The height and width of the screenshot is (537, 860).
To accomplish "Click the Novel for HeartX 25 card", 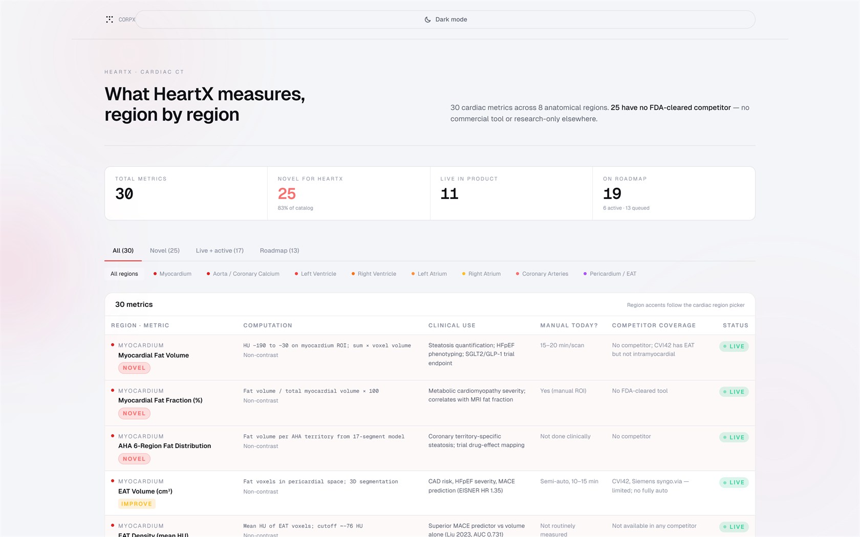I will 349,193.
